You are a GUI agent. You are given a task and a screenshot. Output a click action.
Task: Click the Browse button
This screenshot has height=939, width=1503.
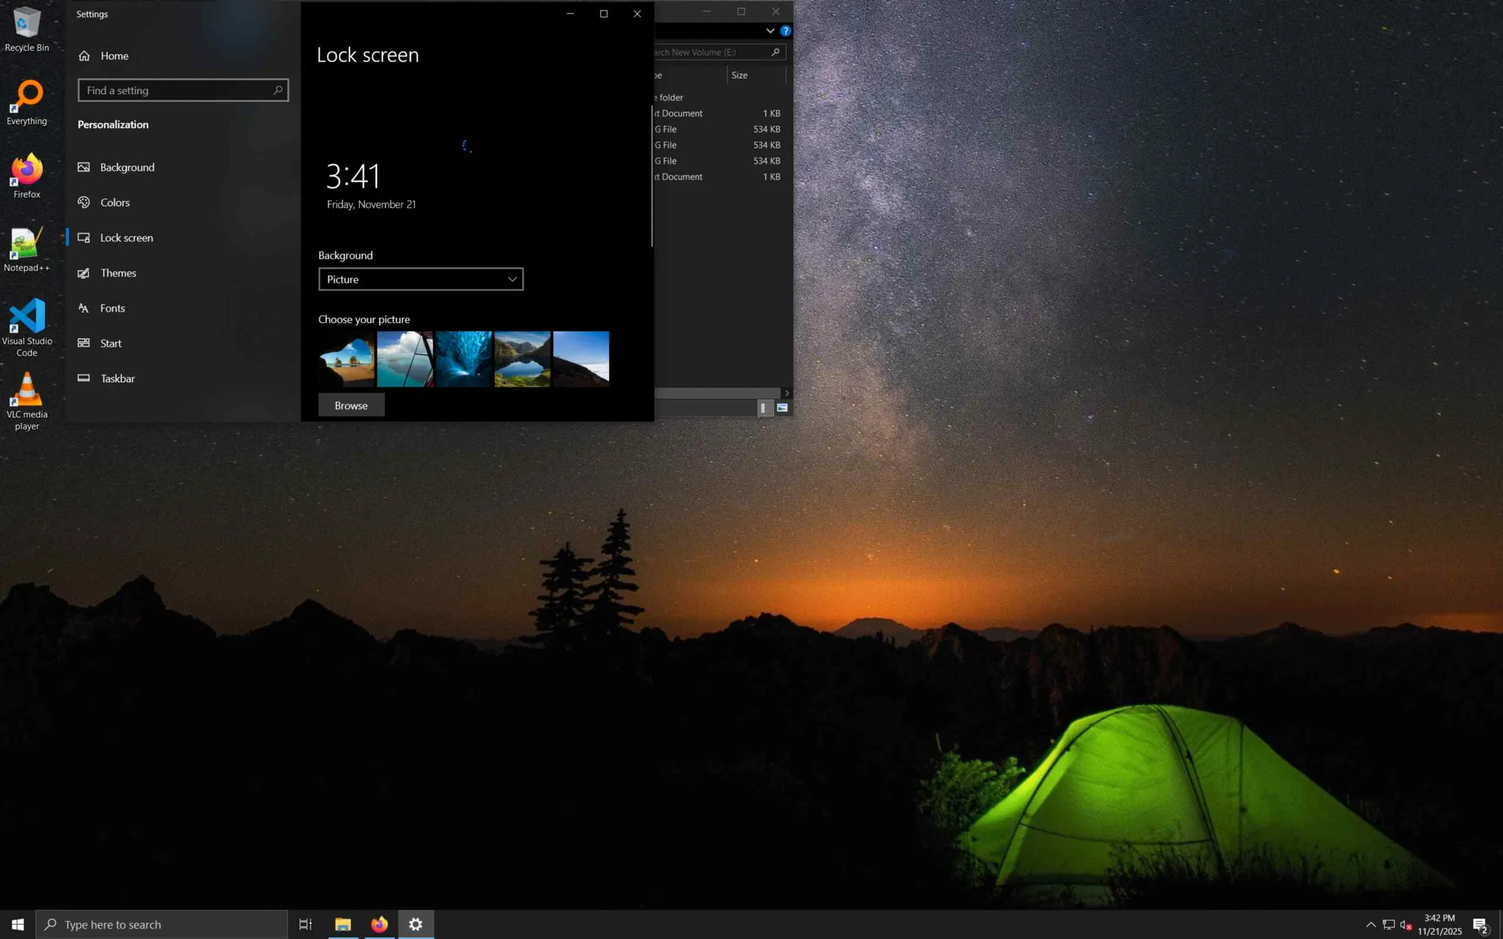(x=351, y=406)
